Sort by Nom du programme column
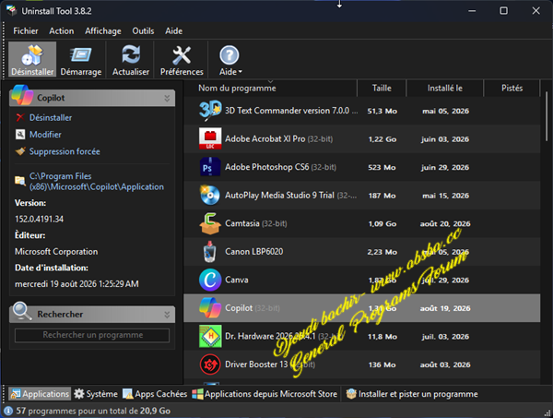 click(x=237, y=89)
